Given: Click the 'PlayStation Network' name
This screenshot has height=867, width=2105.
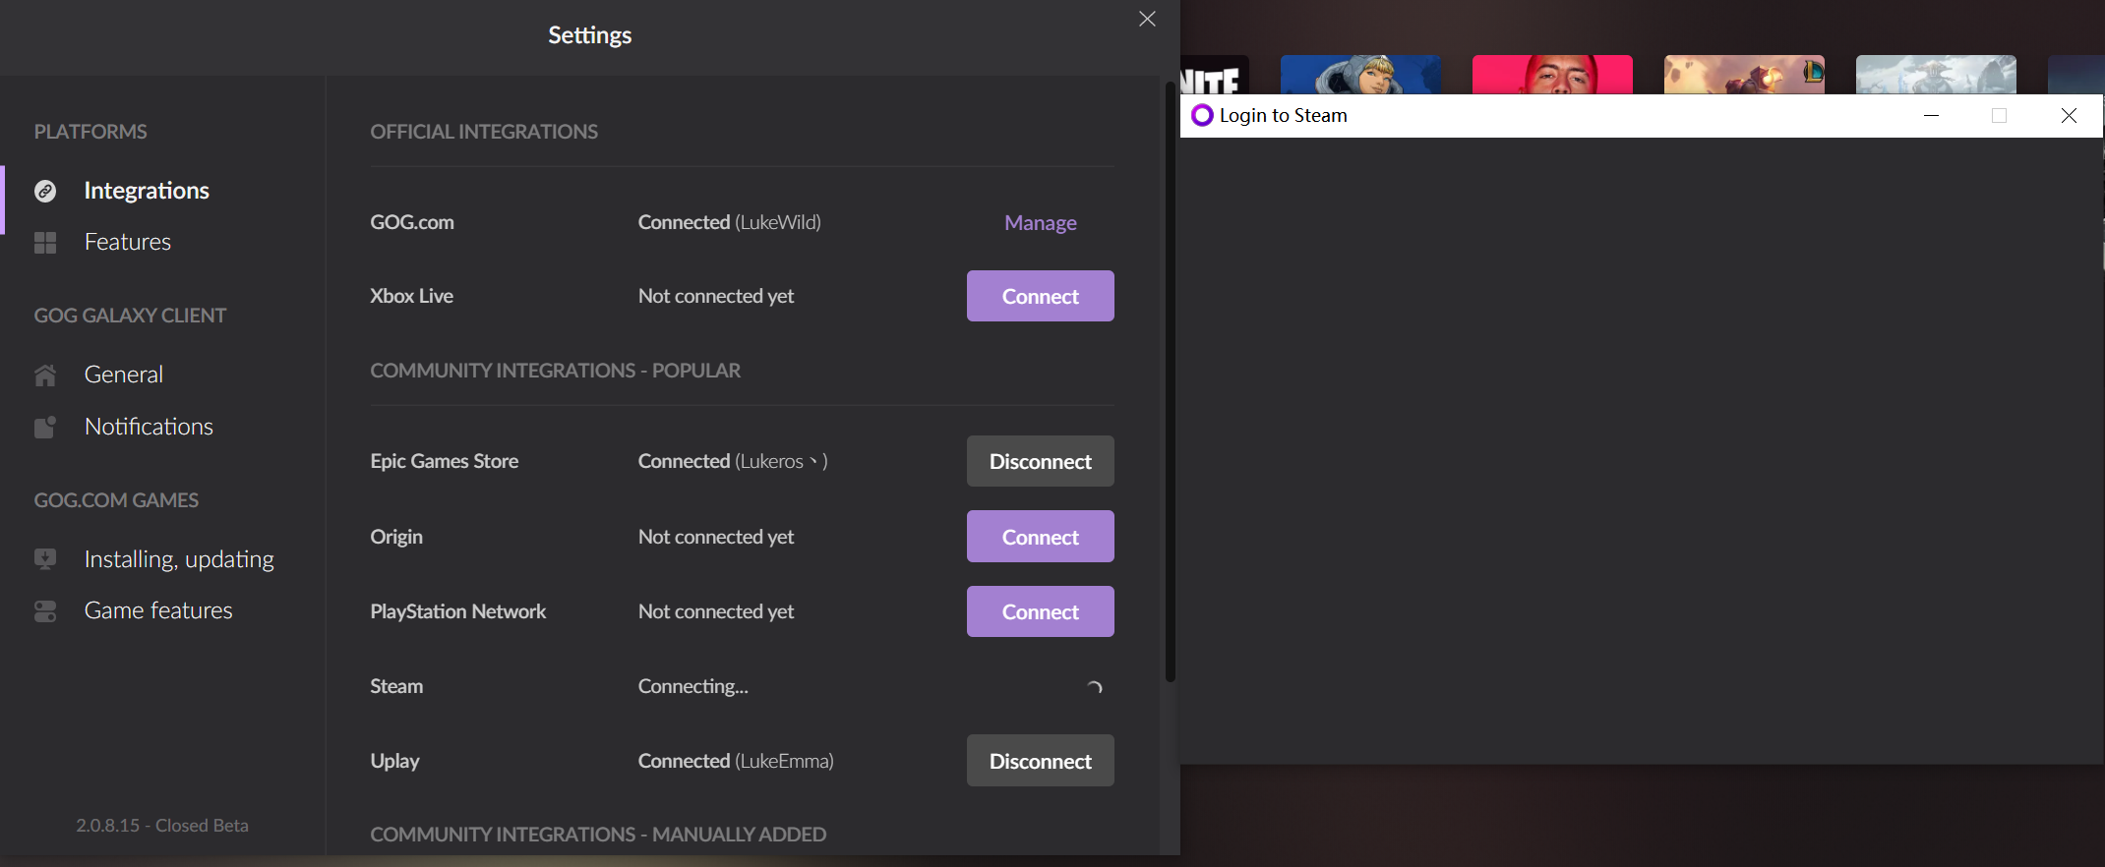Looking at the screenshot, I should tap(457, 611).
